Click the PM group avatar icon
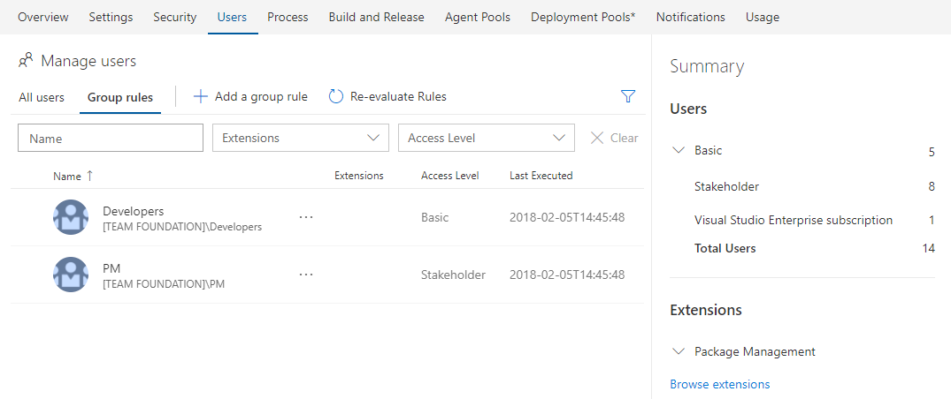The height and width of the screenshot is (399, 951). (x=71, y=275)
